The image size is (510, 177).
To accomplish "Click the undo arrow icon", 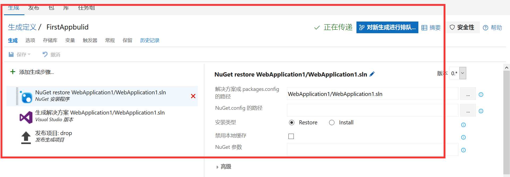I will tap(45, 54).
